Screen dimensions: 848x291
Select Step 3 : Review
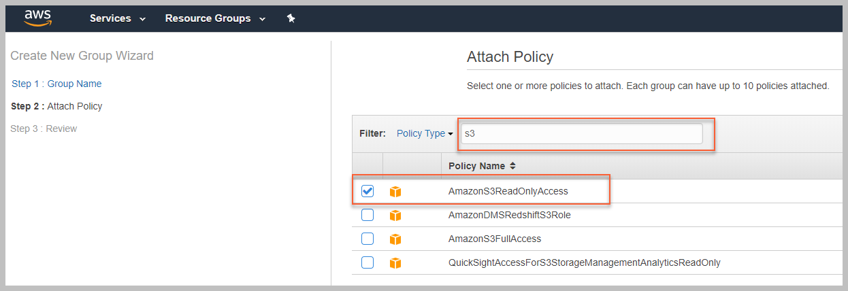(x=44, y=129)
